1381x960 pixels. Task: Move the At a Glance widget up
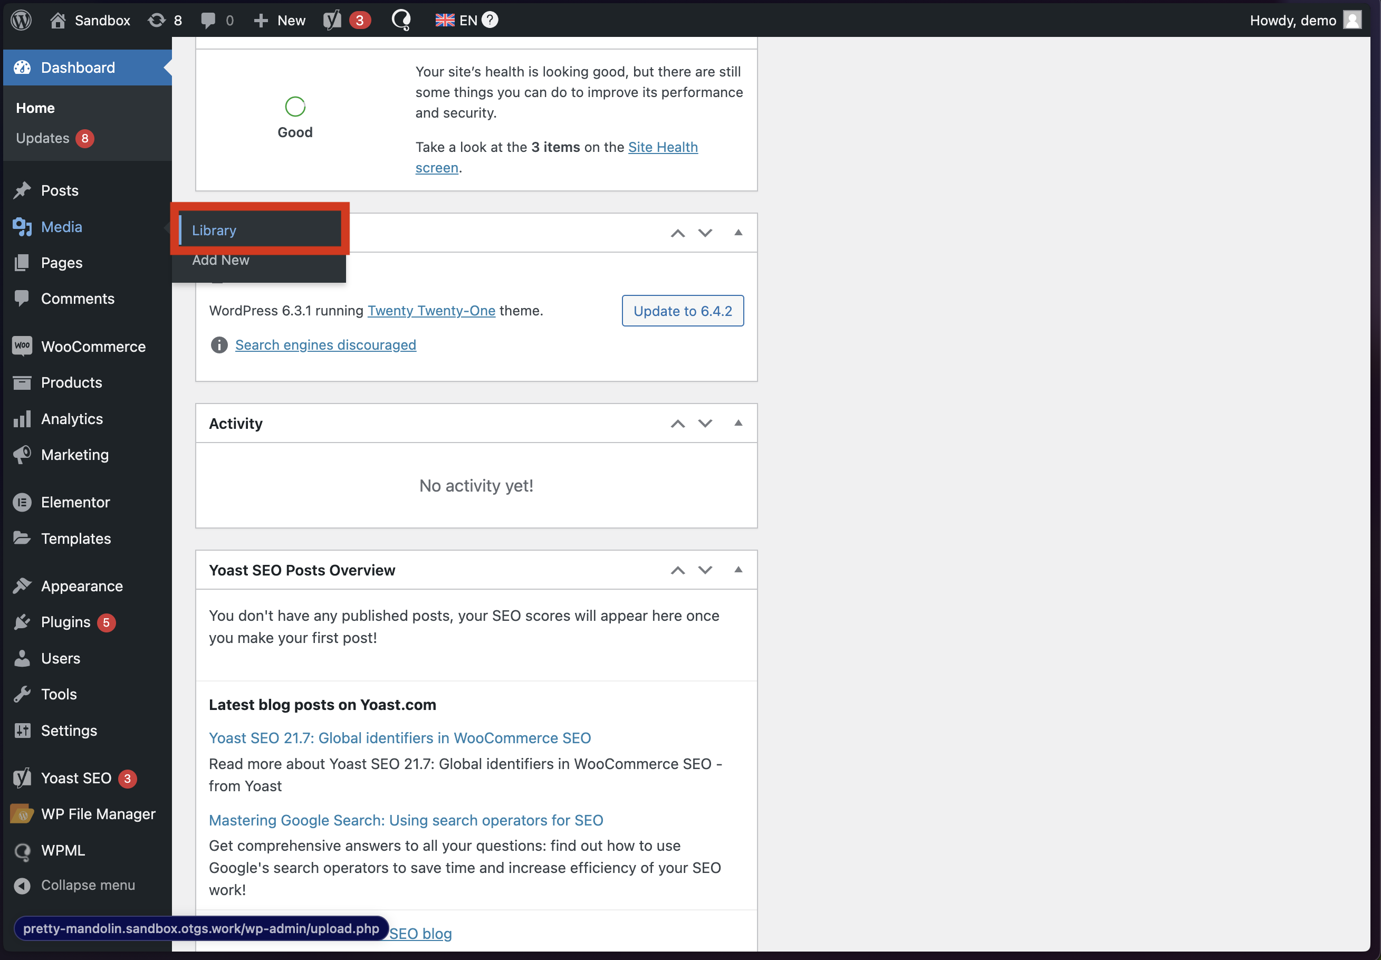pyautogui.click(x=678, y=233)
